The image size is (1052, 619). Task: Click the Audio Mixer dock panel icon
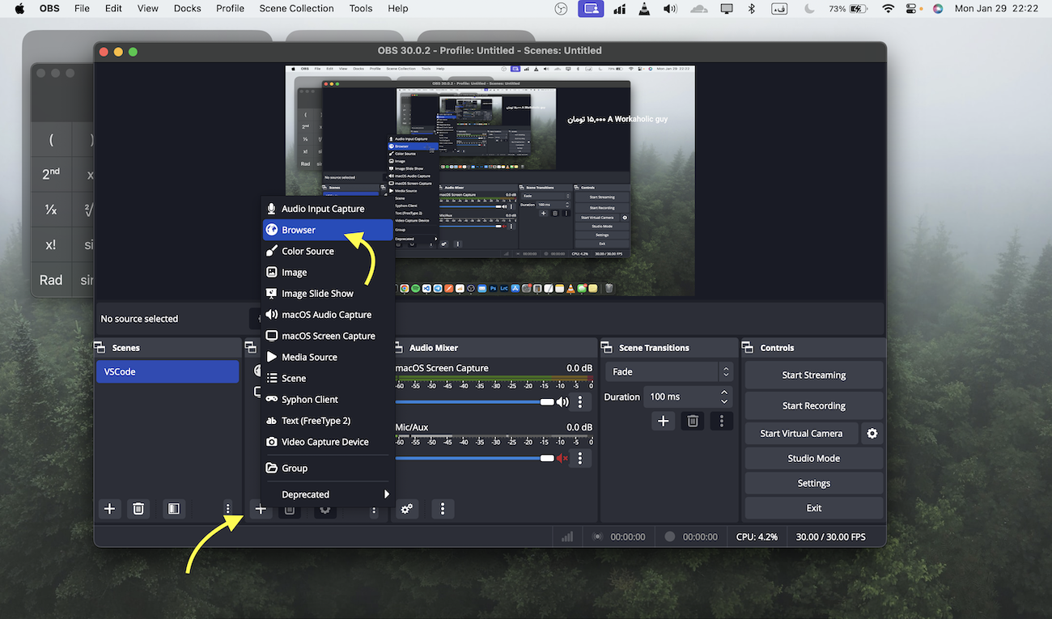[x=398, y=348]
